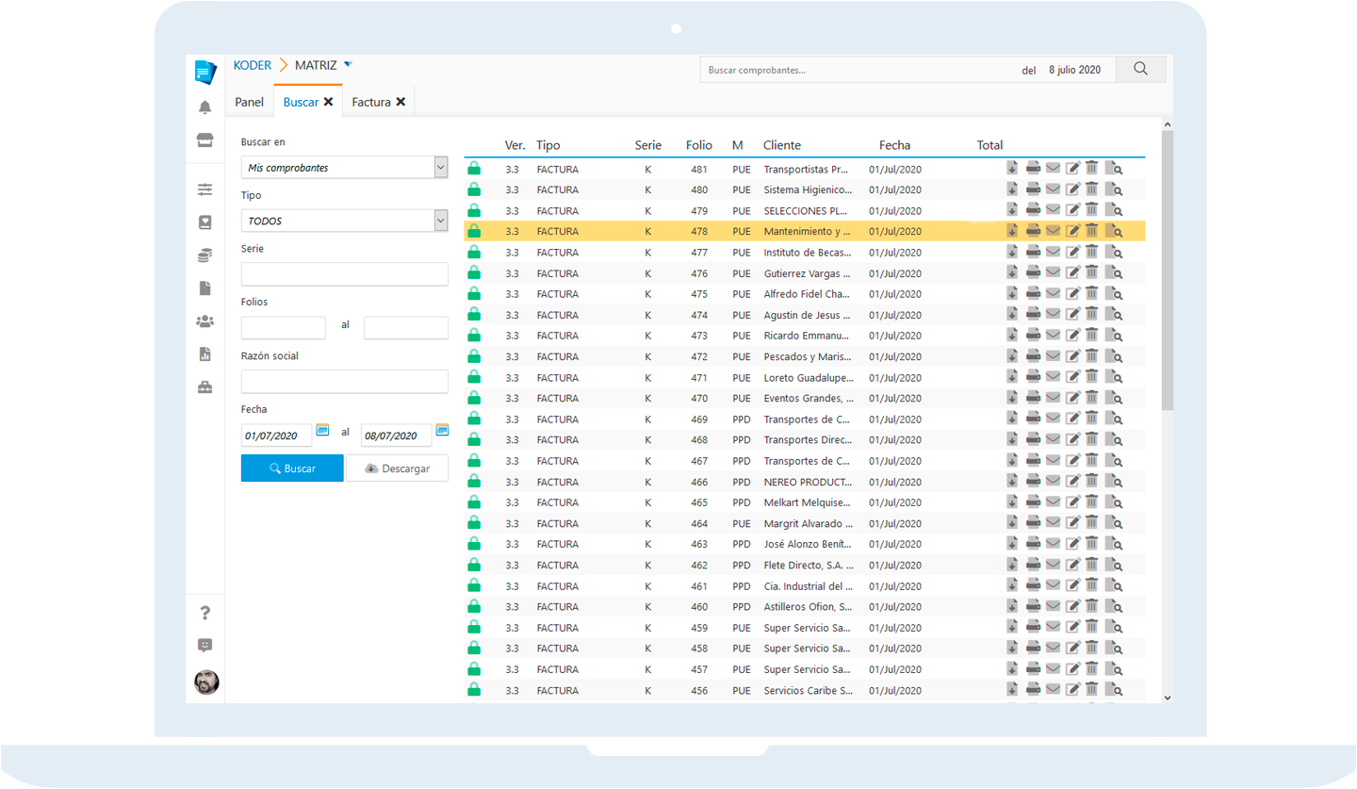The image size is (1357, 789).
Task: Open the 'Buscar en' Mis comprobantes dropdown
Action: 345,168
